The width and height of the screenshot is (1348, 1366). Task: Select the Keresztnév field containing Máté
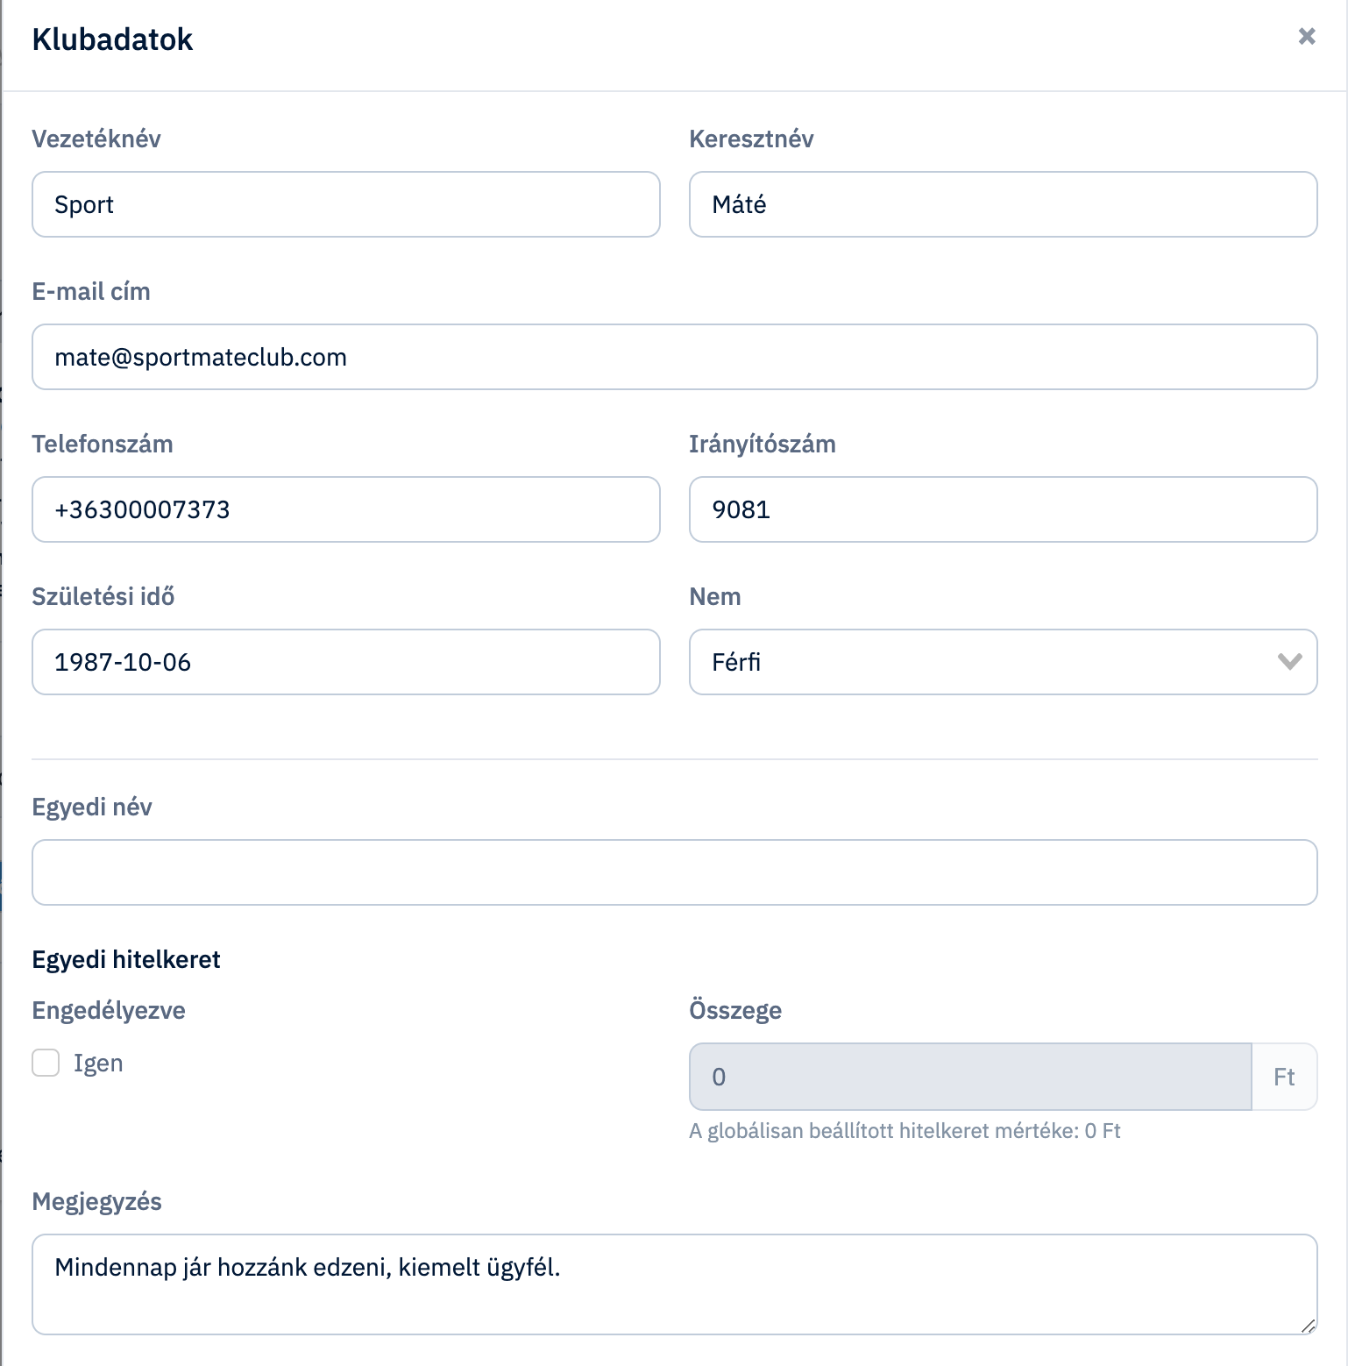[1003, 204]
